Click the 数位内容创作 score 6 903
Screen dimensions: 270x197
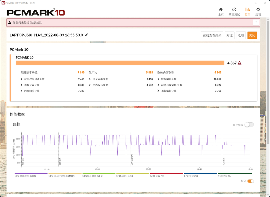click(218, 73)
